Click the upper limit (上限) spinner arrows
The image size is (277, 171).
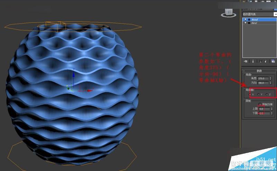tap(272, 109)
